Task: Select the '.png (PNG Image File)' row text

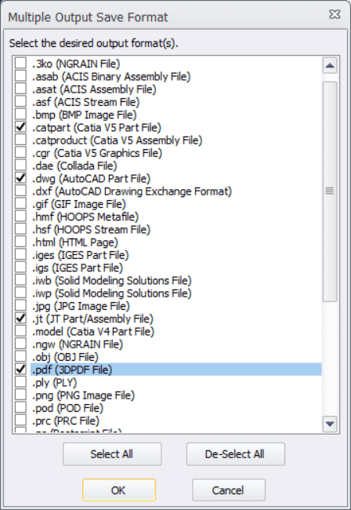Action: pos(83,395)
